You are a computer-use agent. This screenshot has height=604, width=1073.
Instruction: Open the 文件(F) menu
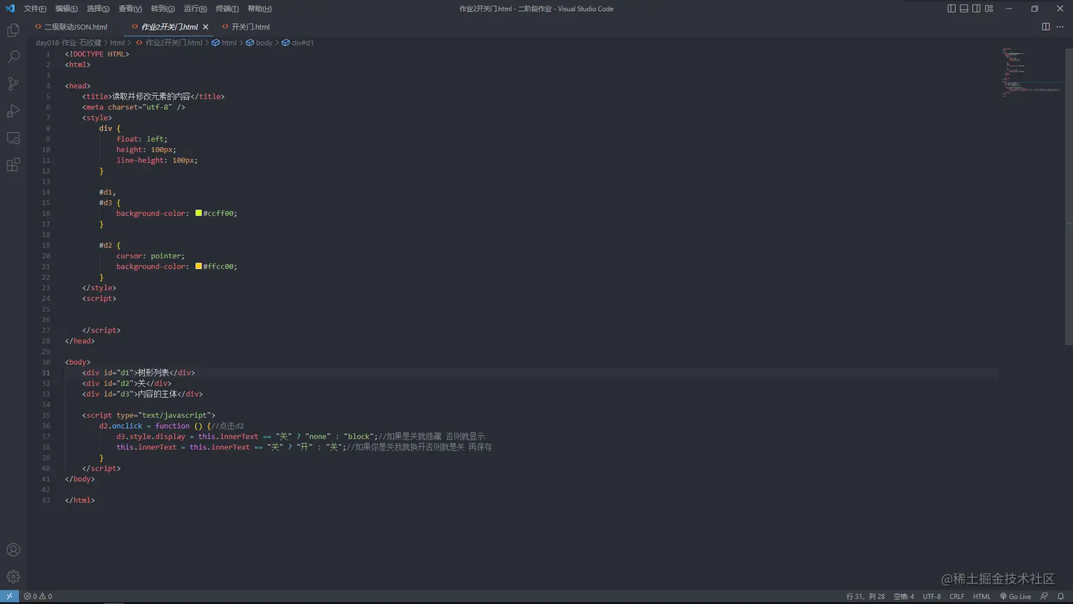point(35,9)
